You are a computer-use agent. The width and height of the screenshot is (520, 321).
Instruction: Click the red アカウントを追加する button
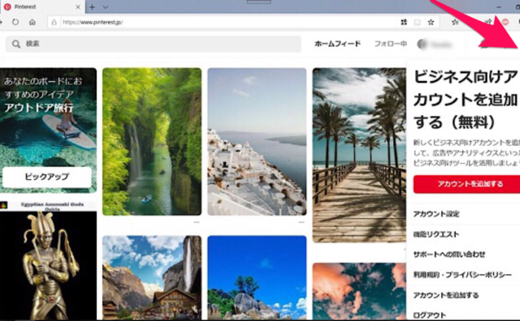(466, 184)
